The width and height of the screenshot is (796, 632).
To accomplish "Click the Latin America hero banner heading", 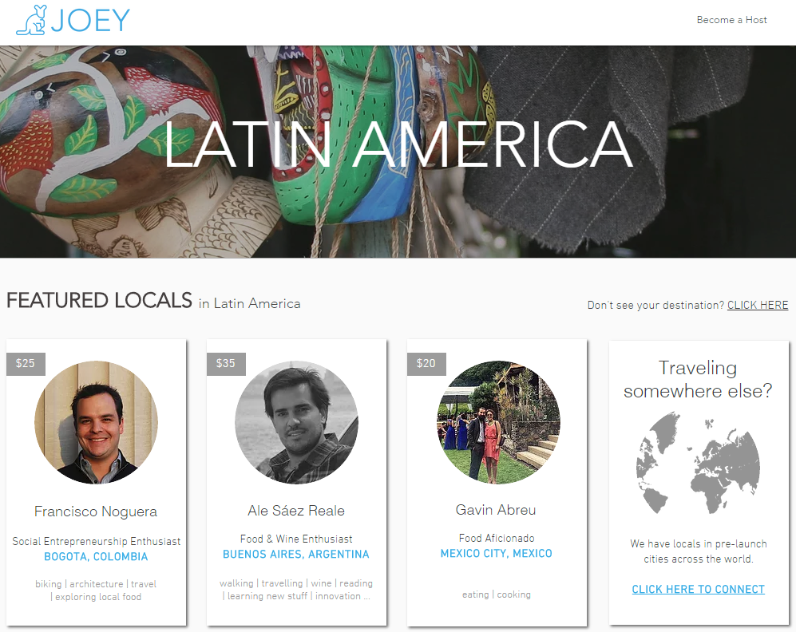I will [x=398, y=144].
